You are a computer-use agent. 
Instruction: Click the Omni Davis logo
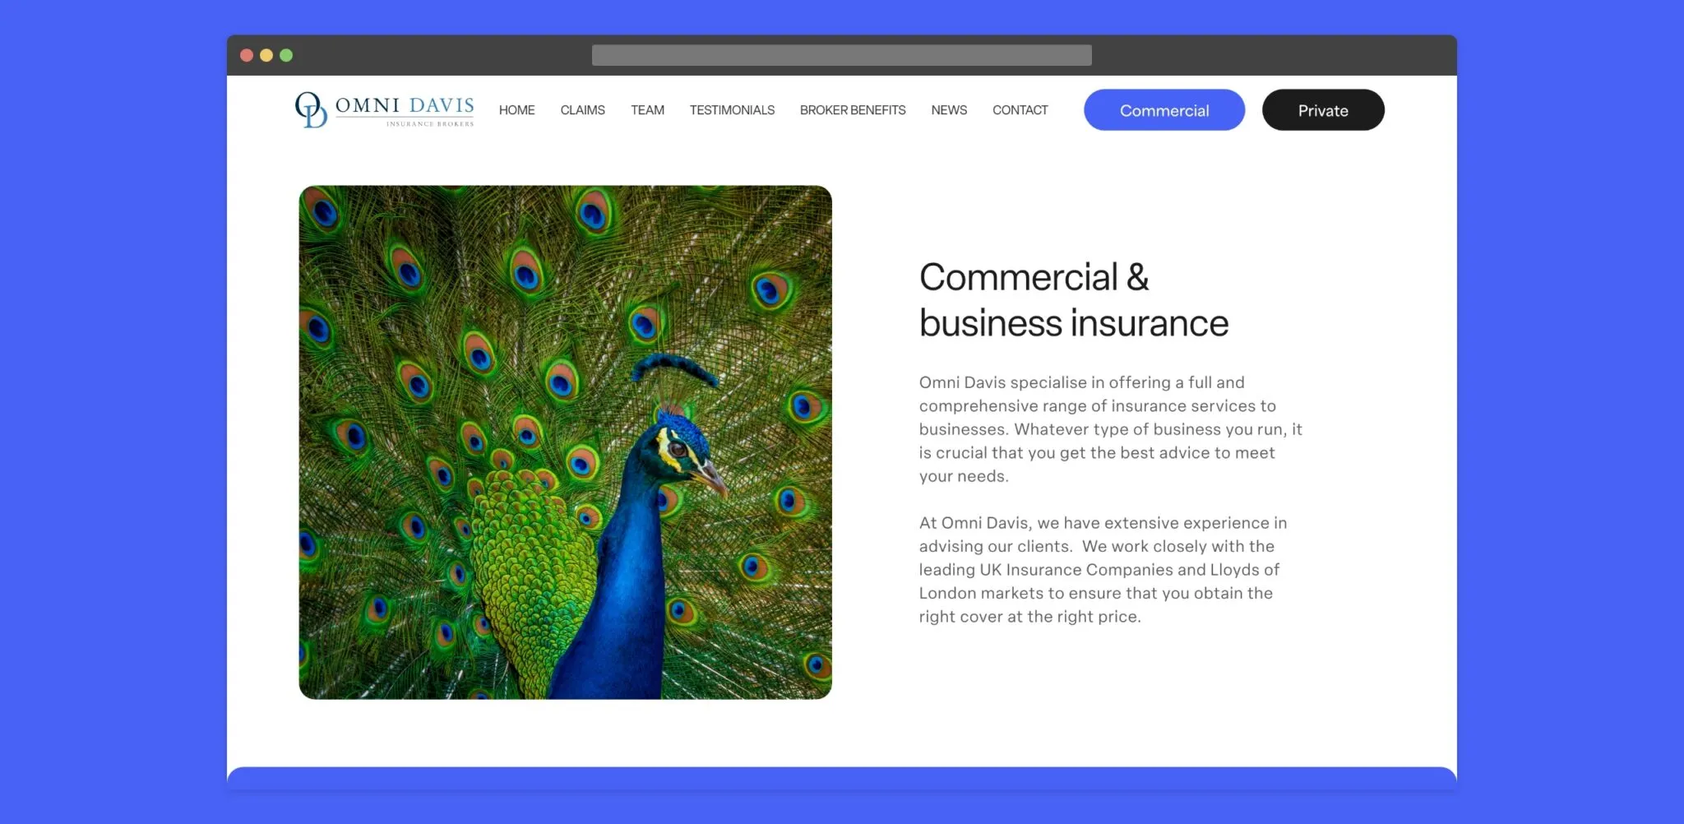[x=385, y=110]
